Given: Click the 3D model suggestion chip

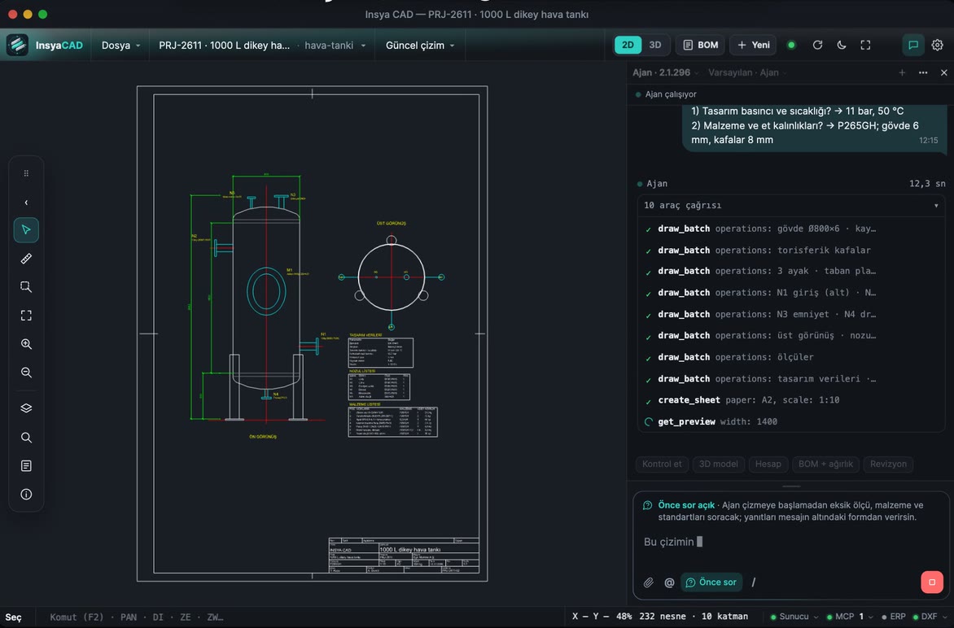Looking at the screenshot, I should [718, 464].
